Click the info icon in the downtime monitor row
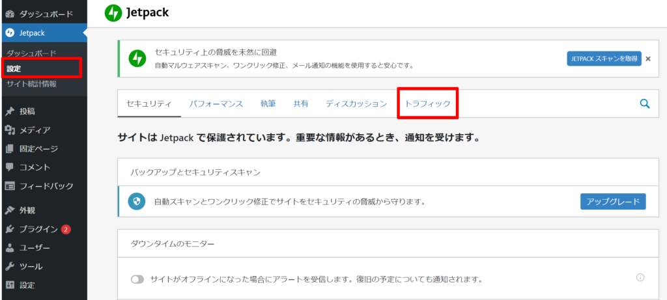 coord(640,278)
